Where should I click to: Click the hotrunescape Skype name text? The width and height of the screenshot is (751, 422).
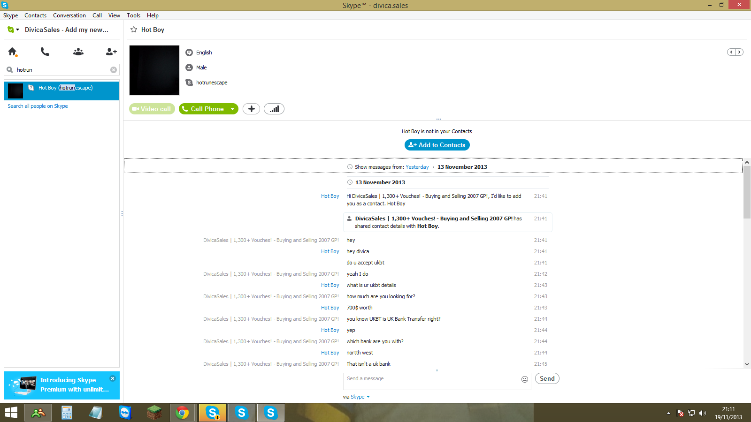[212, 83]
